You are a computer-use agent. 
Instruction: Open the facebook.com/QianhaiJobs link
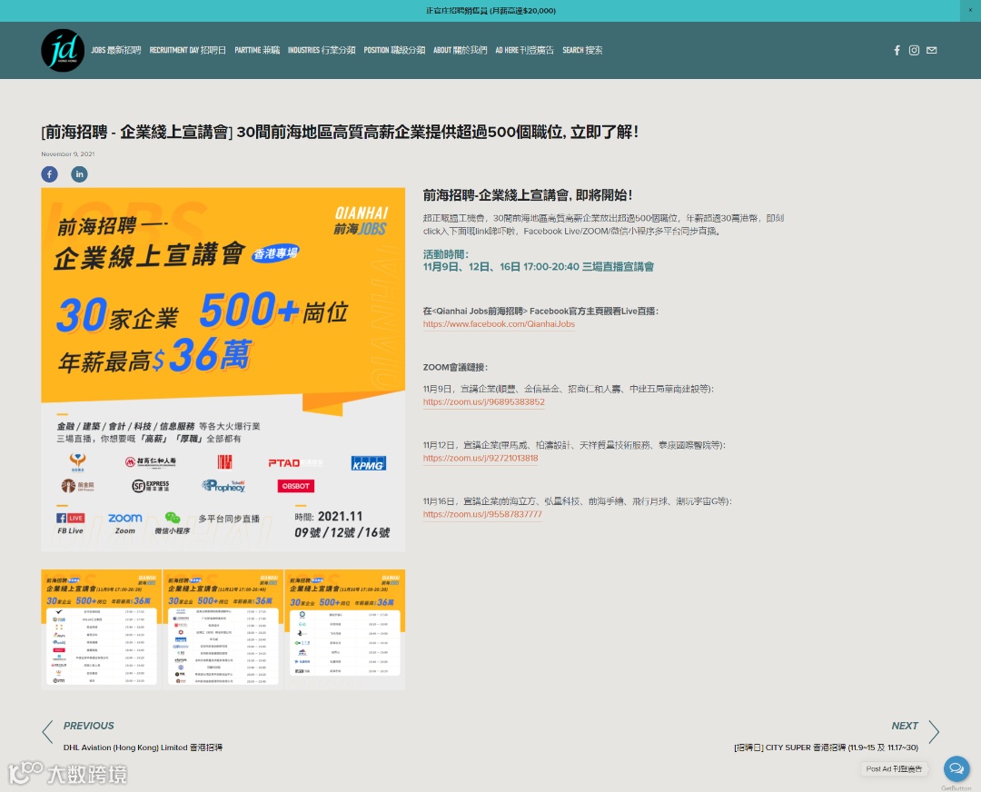click(499, 324)
